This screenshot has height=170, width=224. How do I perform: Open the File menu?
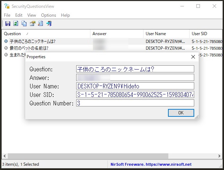[7, 15]
